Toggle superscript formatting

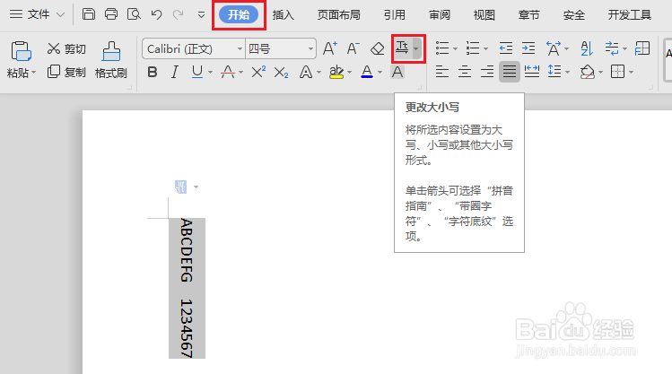point(258,72)
